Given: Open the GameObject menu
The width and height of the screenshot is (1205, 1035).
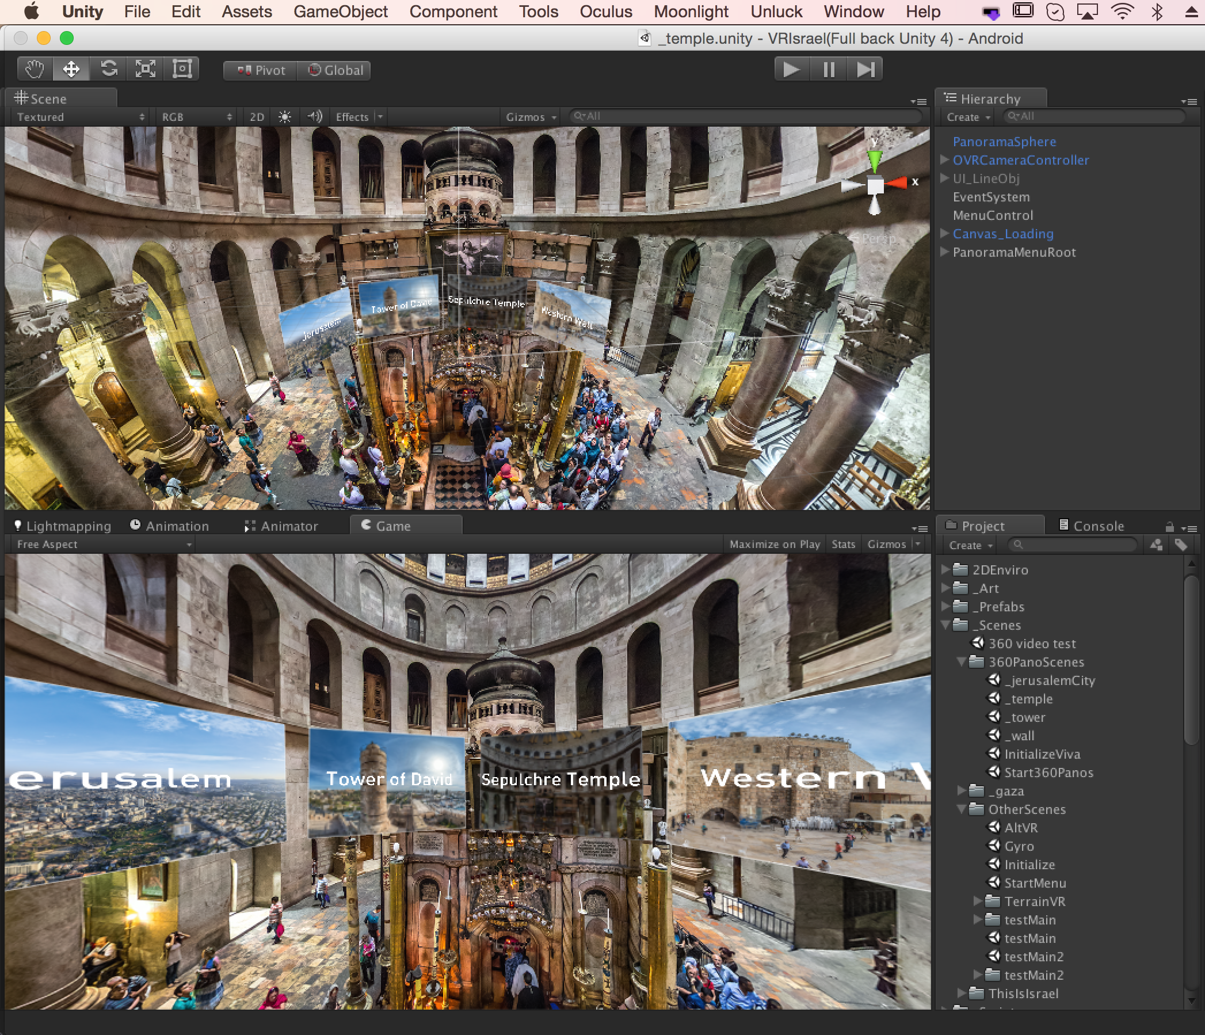Looking at the screenshot, I should (340, 12).
